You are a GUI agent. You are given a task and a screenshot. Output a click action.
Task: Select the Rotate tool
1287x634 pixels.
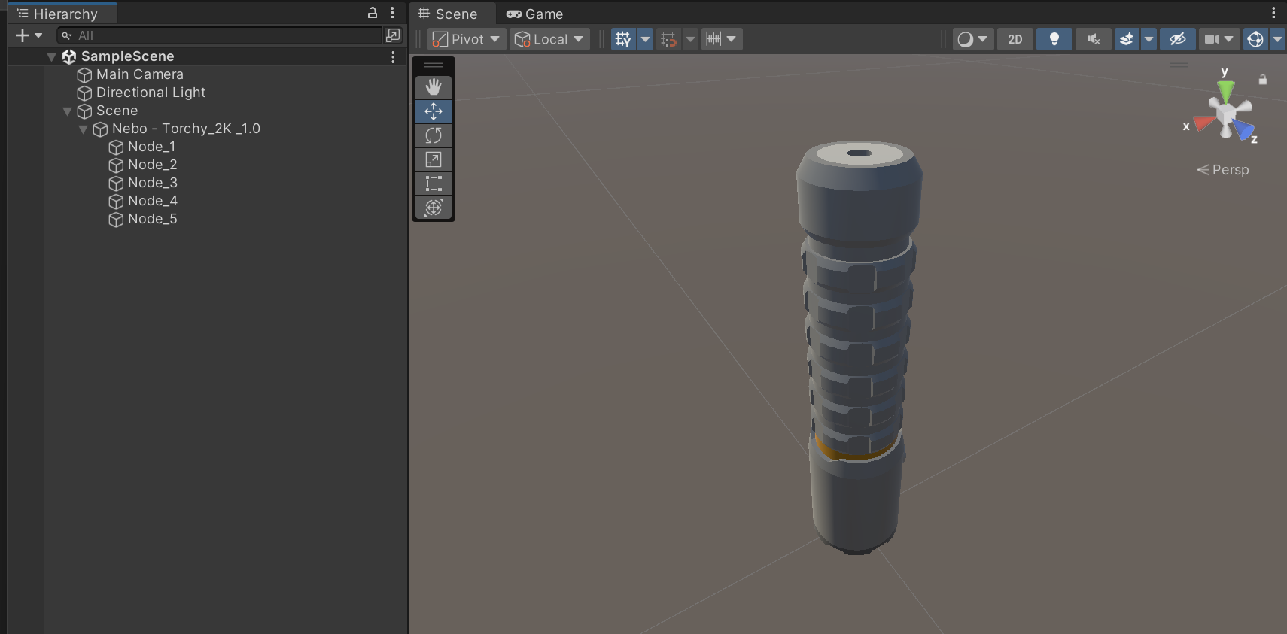pos(434,135)
